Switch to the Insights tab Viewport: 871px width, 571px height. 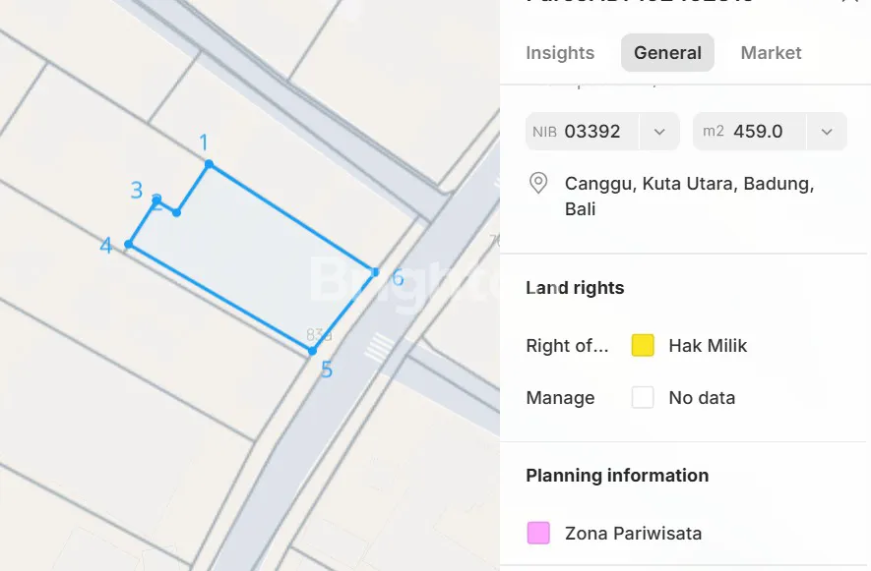click(559, 53)
